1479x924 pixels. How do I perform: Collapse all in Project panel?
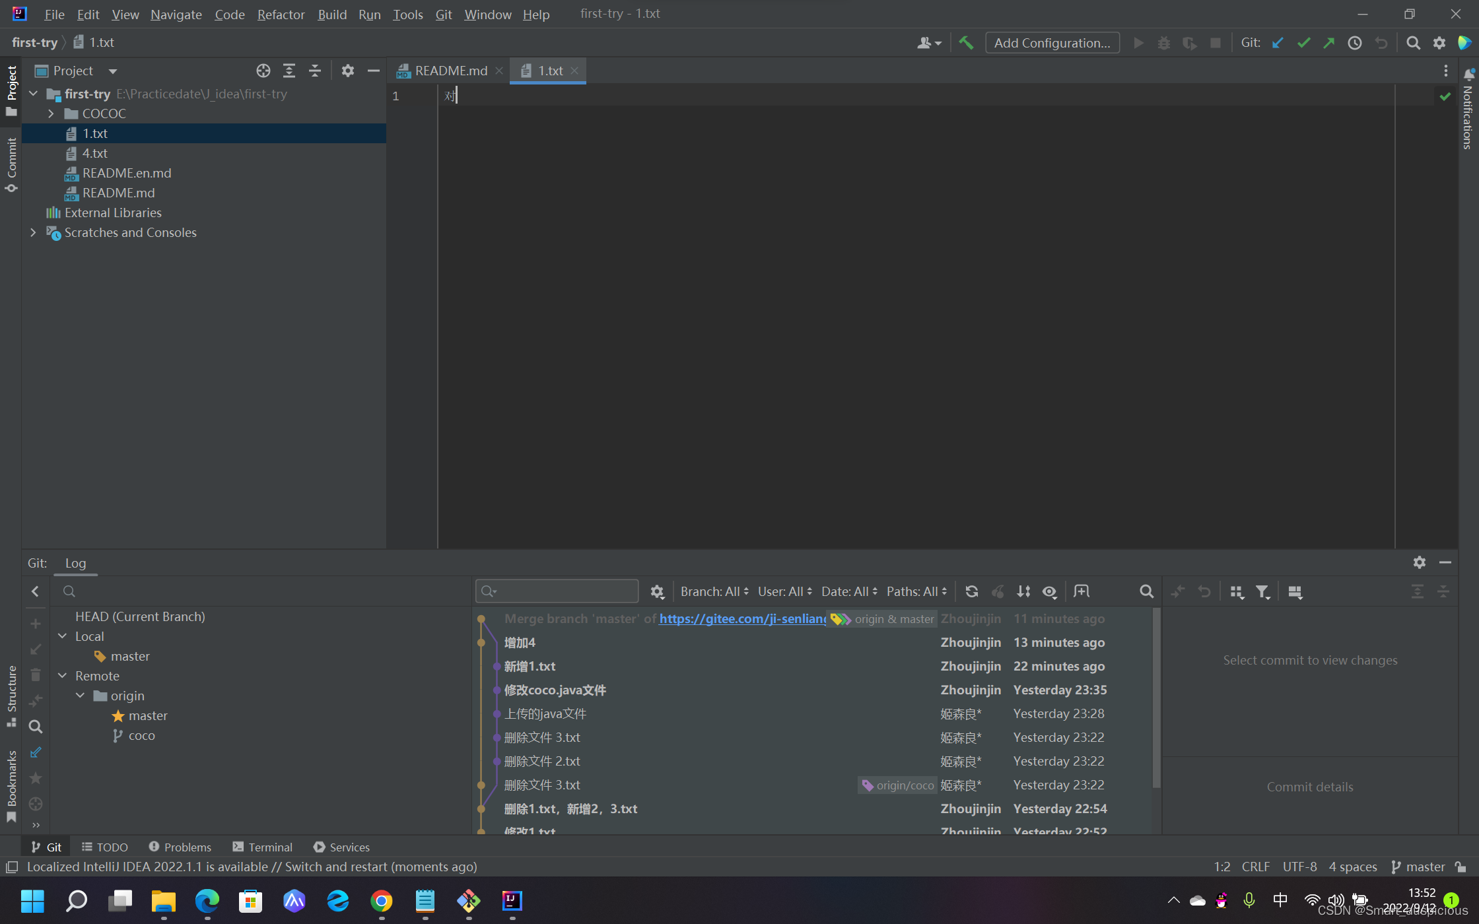[315, 71]
